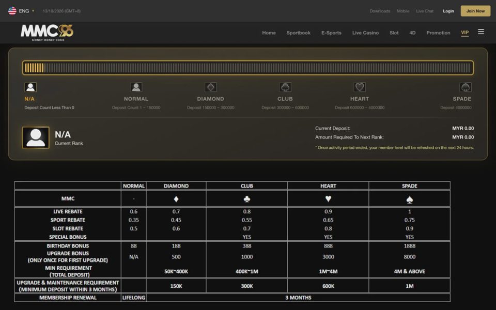Click the date text 13/10/2026 (GMT+8)
This screenshot has width=496, height=310.
coord(61,11)
